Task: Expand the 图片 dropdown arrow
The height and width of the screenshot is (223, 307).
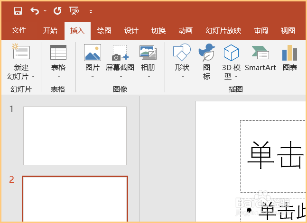Action: tap(93, 76)
